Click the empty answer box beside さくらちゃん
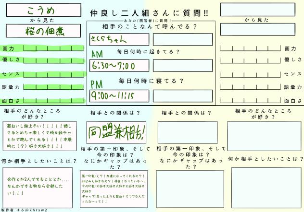The height and width of the screenshot is (212, 304). (183, 39)
